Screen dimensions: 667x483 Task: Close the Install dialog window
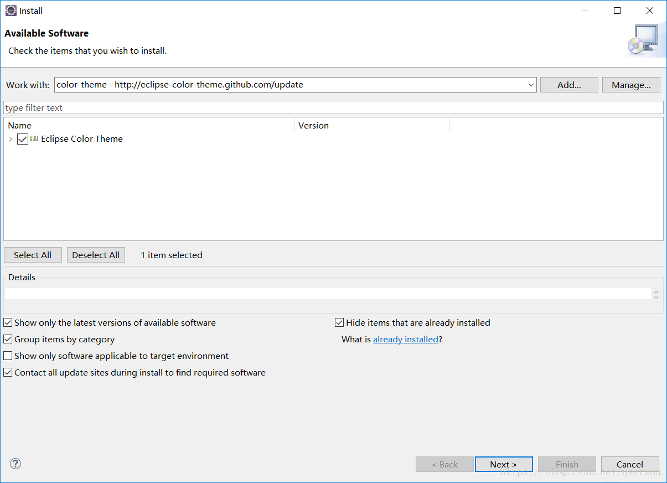(650, 11)
